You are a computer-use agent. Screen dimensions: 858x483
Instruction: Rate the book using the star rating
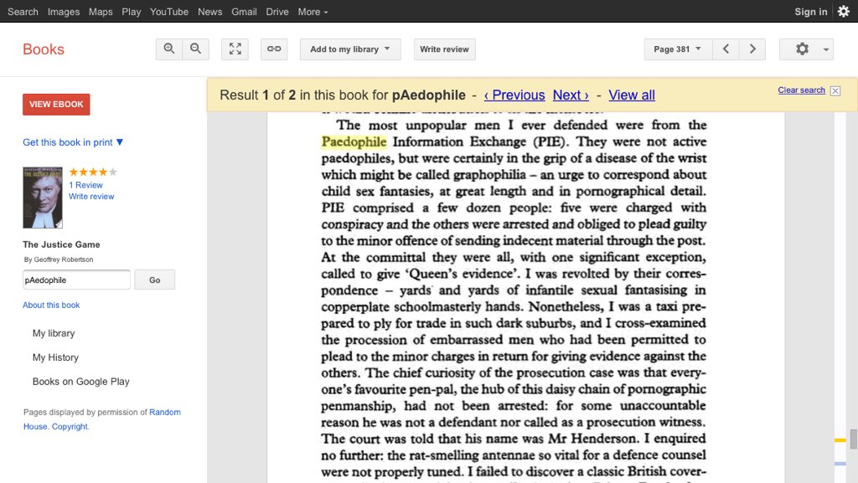point(93,172)
